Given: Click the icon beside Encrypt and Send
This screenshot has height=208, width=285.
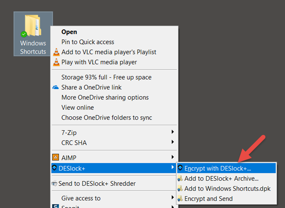Looking at the screenshot, I should 180,199.
